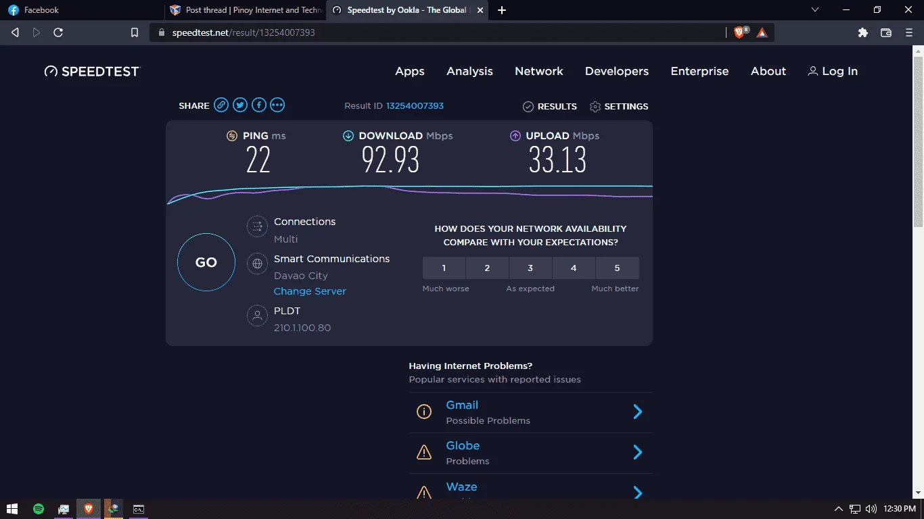Click the Change Server link

pos(310,291)
